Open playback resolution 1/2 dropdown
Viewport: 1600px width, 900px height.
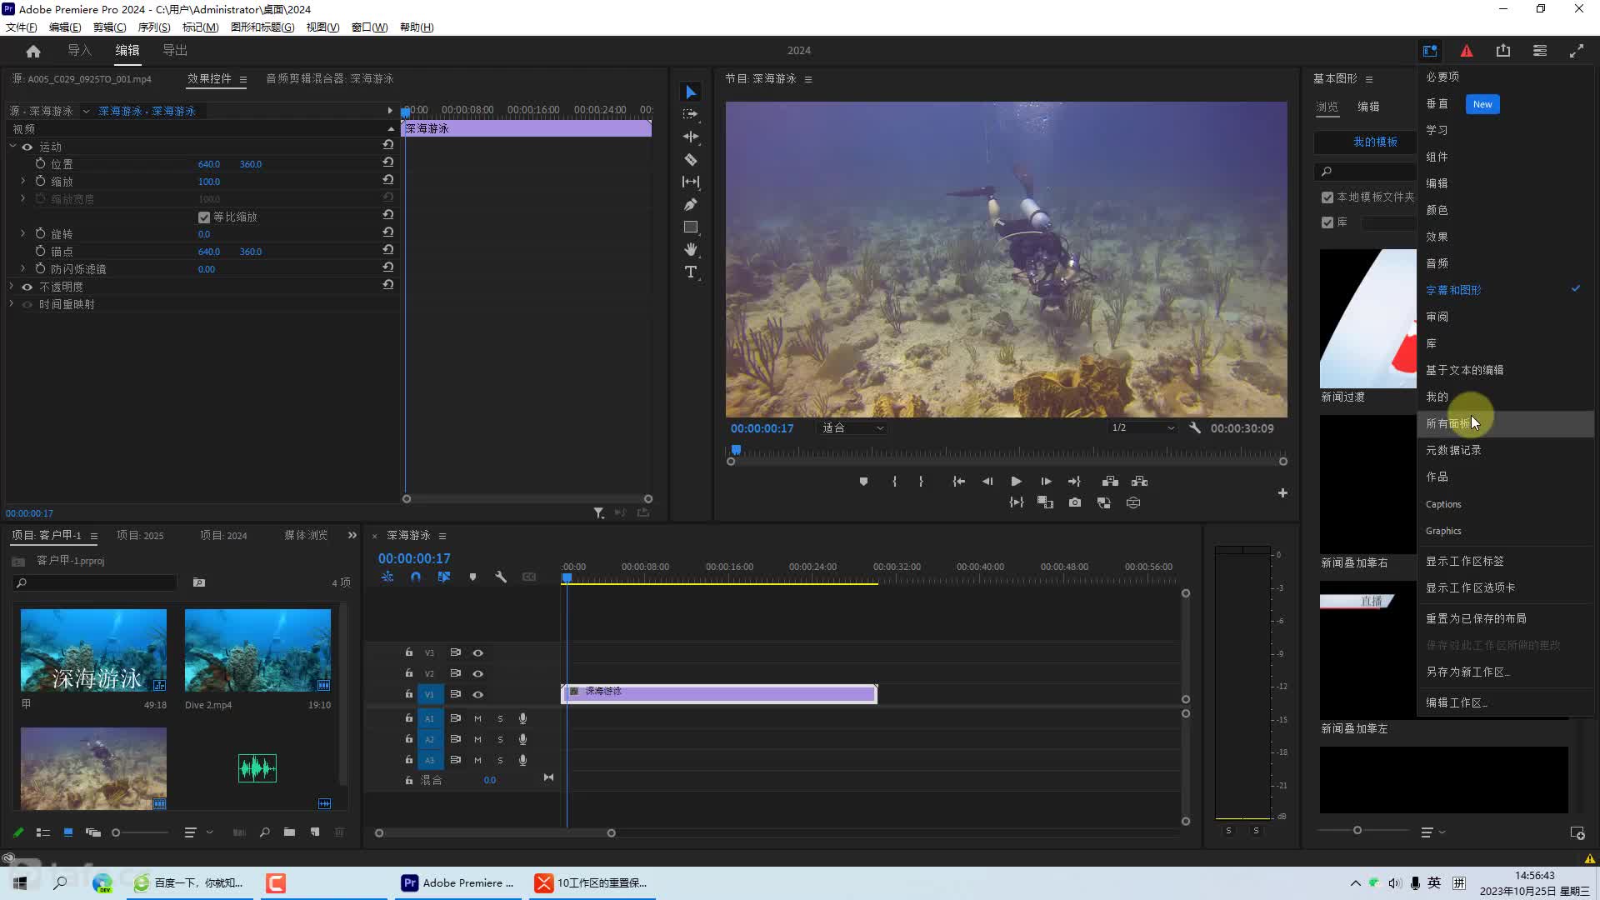point(1142,427)
